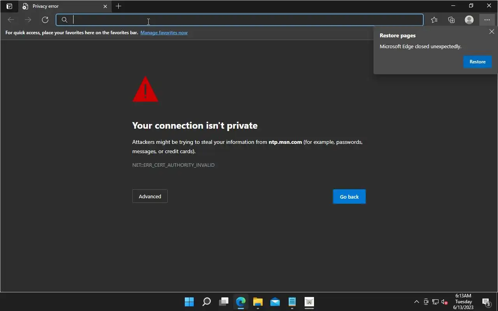Click the Advanced button
This screenshot has width=498, height=311.
[150, 196]
